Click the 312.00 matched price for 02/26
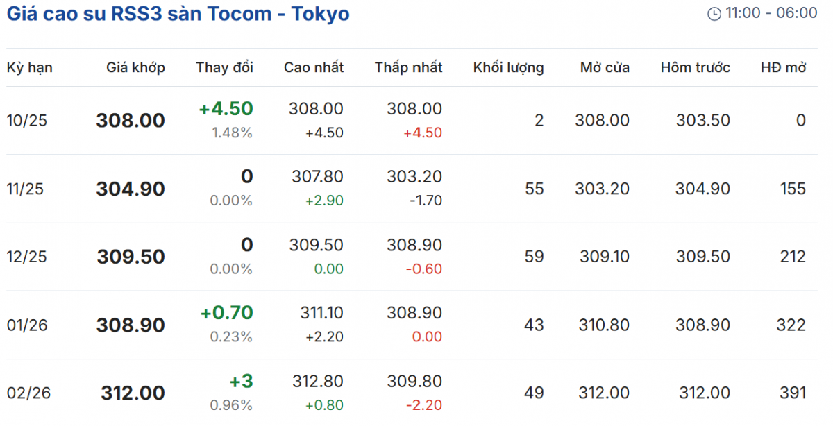 click(133, 393)
